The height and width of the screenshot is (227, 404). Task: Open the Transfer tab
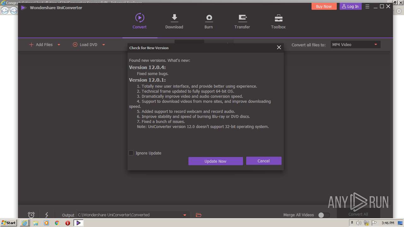coord(242,21)
